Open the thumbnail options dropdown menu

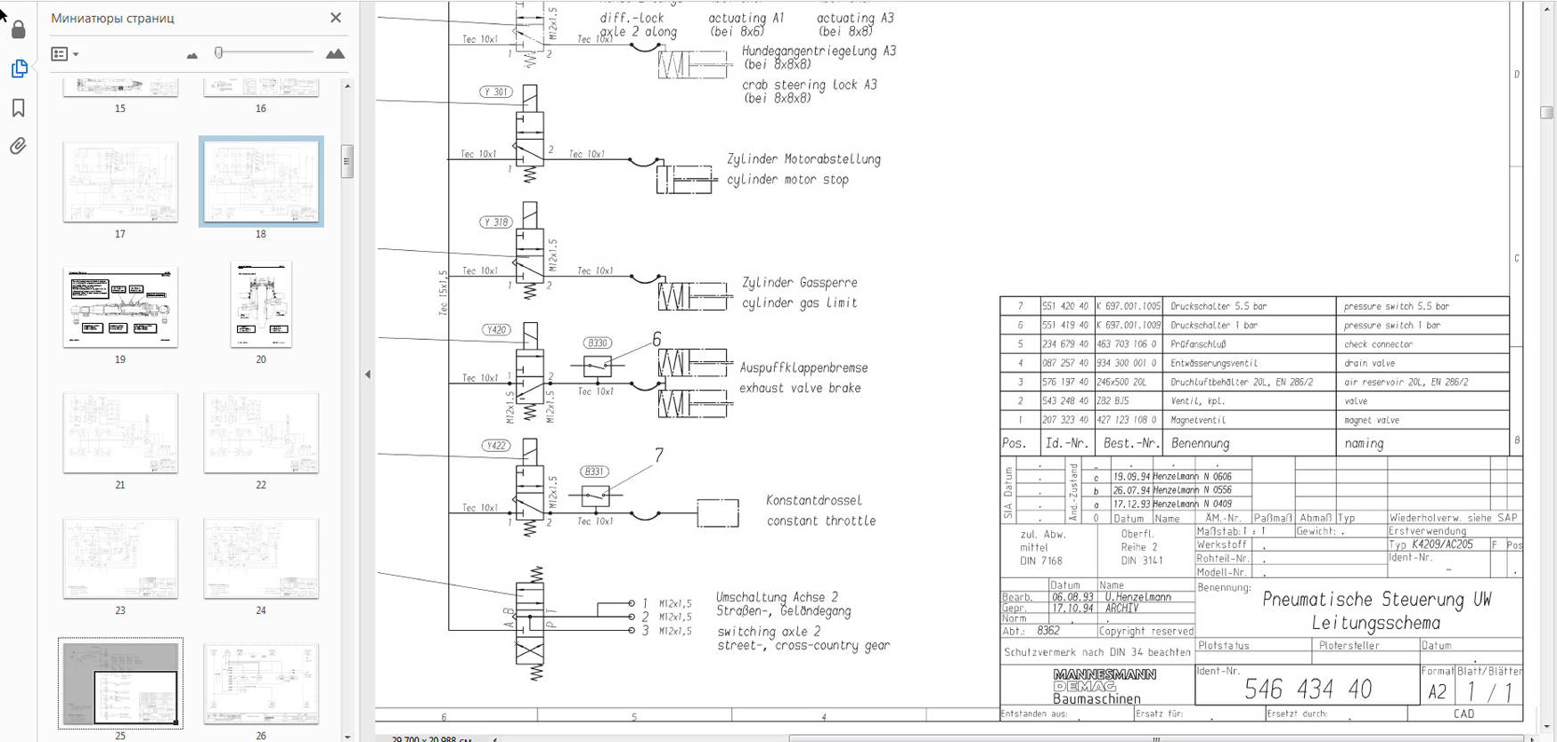(64, 54)
